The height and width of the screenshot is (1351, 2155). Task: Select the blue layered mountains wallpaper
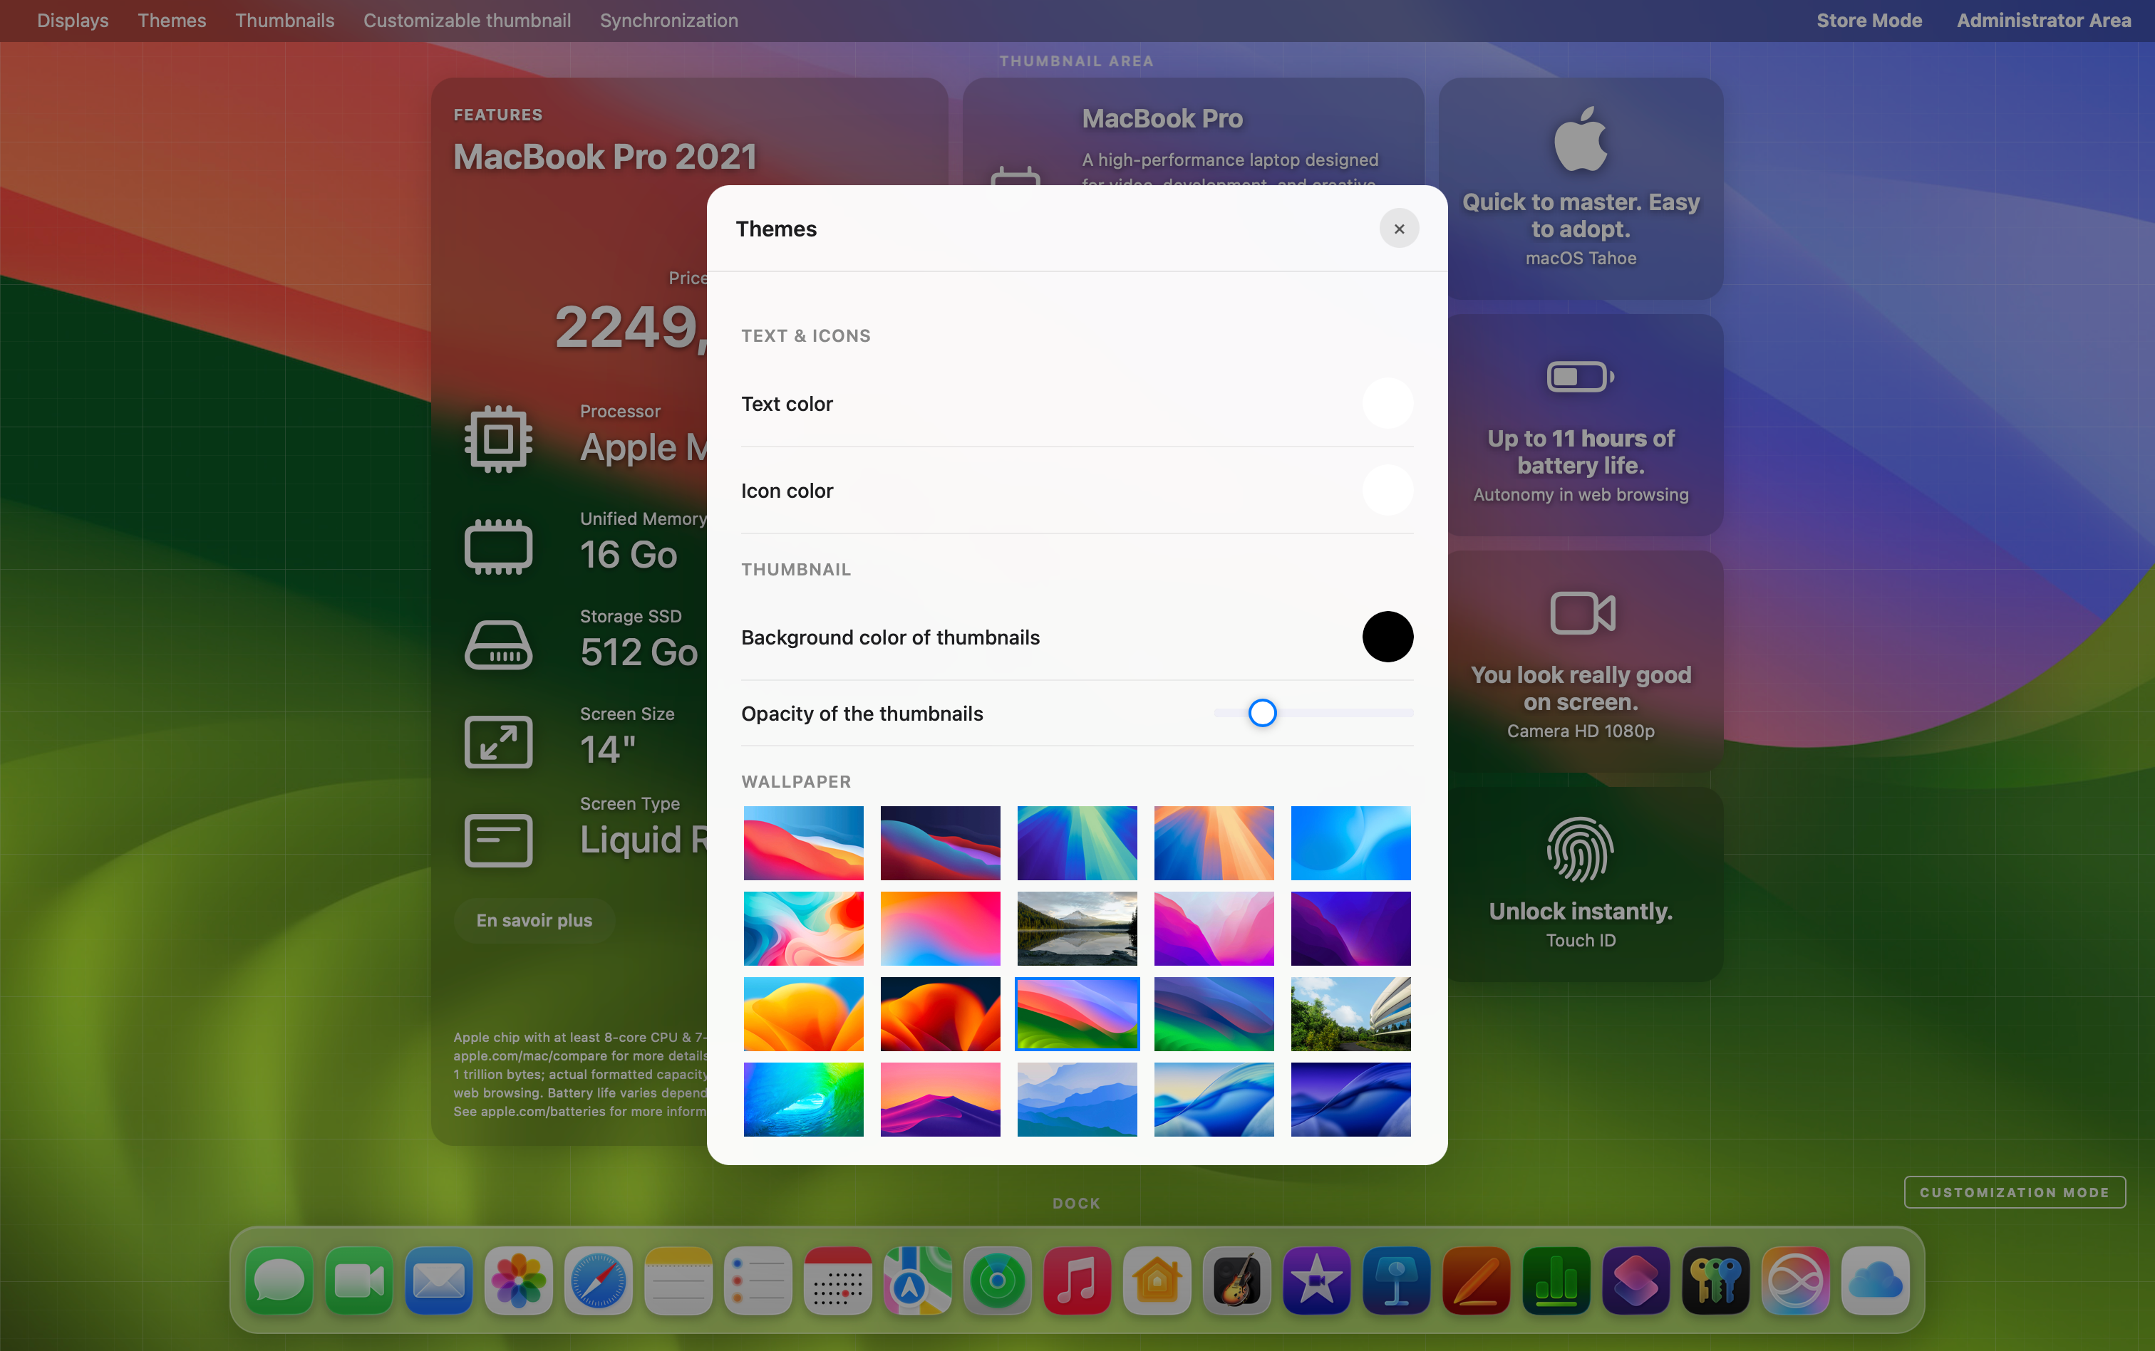[x=1077, y=1099]
